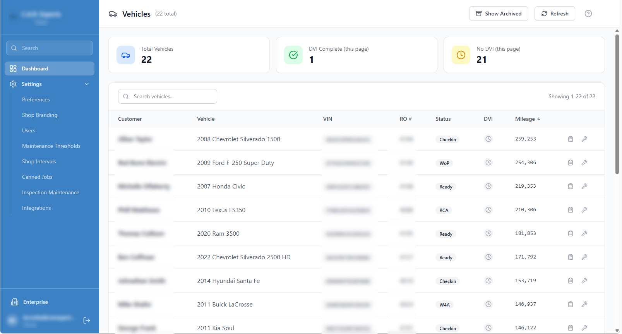Open Enterprise link in sidebar footer
Screen dimensions: 622x334
click(35, 302)
